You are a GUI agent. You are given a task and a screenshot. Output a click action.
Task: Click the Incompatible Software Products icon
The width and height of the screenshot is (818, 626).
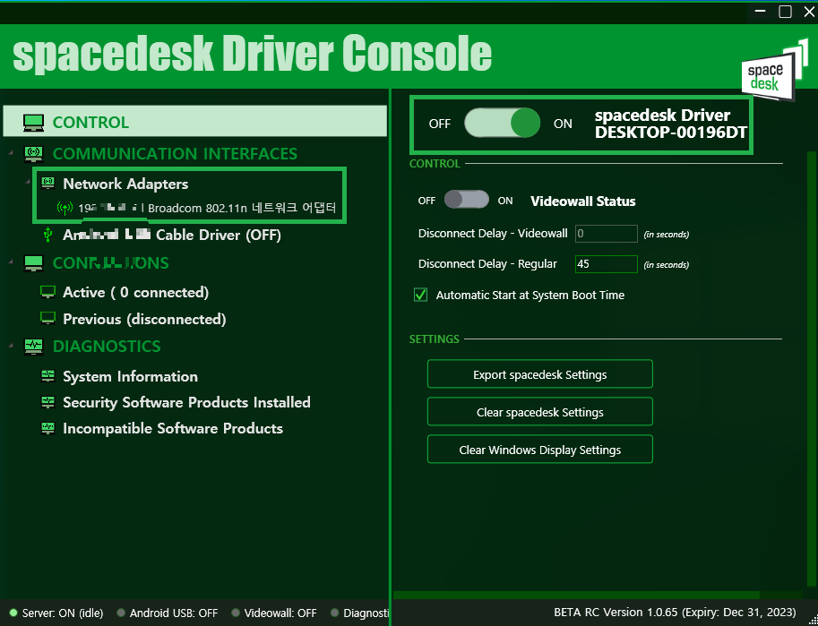pos(48,428)
